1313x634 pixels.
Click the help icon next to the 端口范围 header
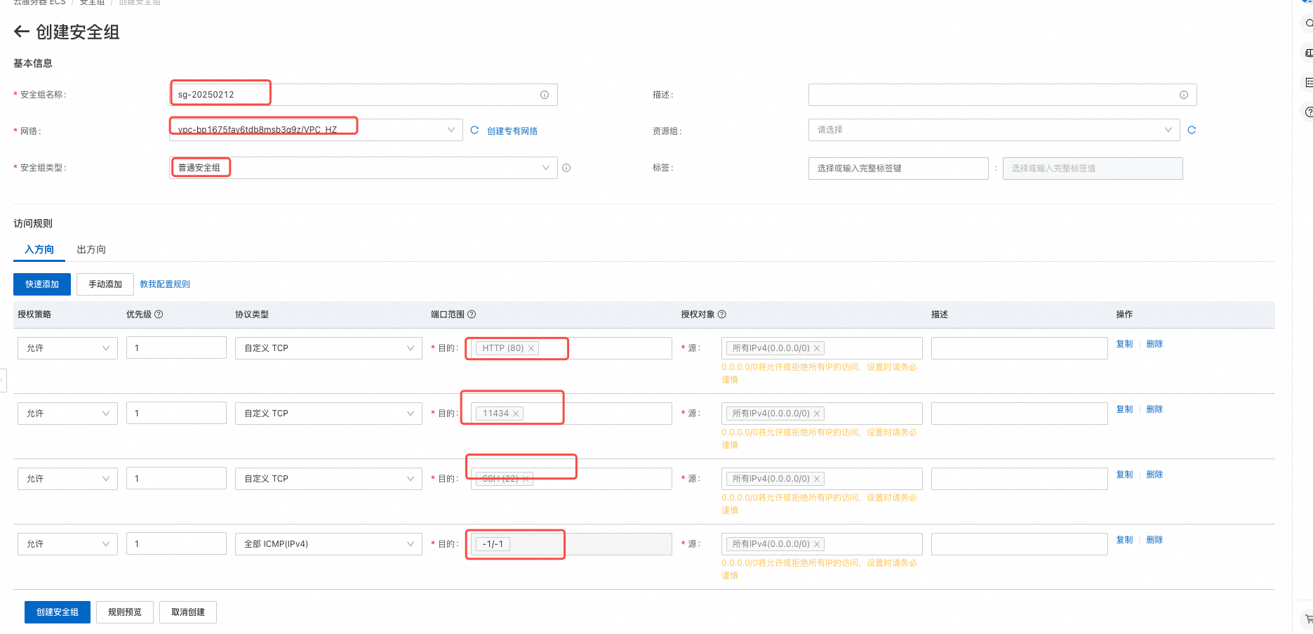tap(472, 315)
